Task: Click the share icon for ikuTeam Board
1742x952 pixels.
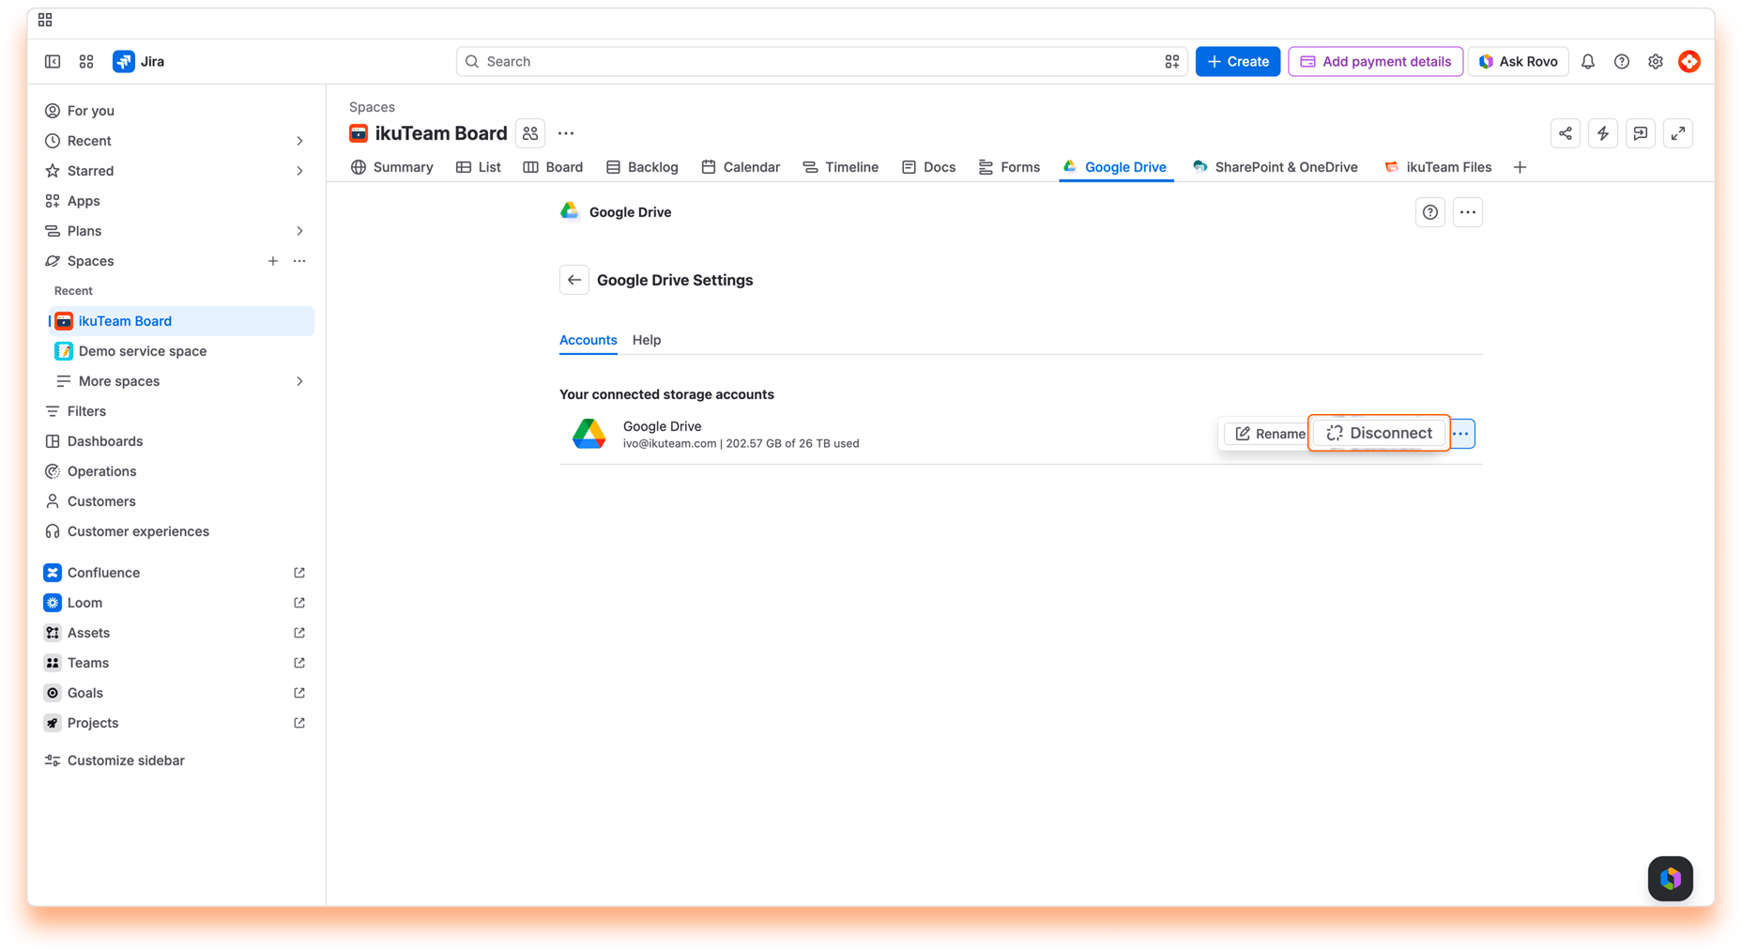Action: coord(1566,133)
